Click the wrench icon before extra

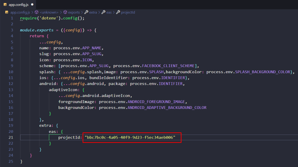tap(86, 12)
